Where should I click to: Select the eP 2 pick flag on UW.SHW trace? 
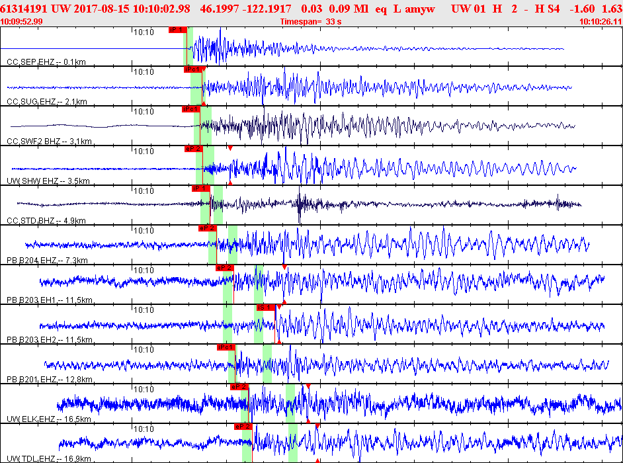click(x=194, y=149)
